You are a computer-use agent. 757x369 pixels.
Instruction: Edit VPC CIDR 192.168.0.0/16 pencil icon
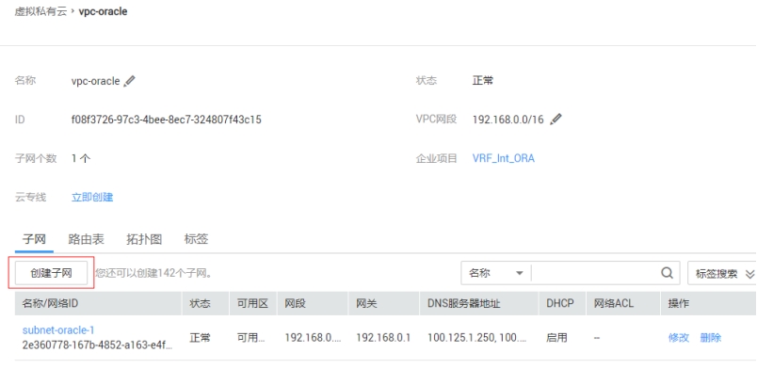point(556,120)
